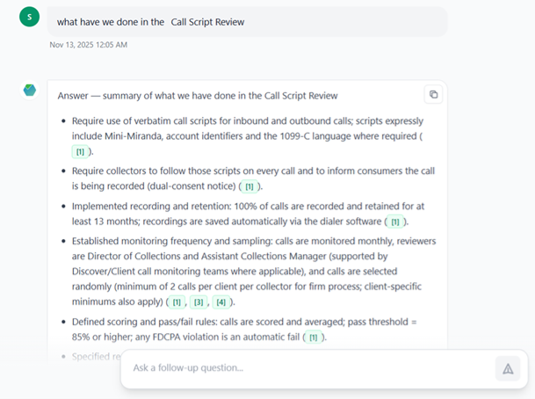Click the "Answer — summary" heading text

click(x=198, y=96)
